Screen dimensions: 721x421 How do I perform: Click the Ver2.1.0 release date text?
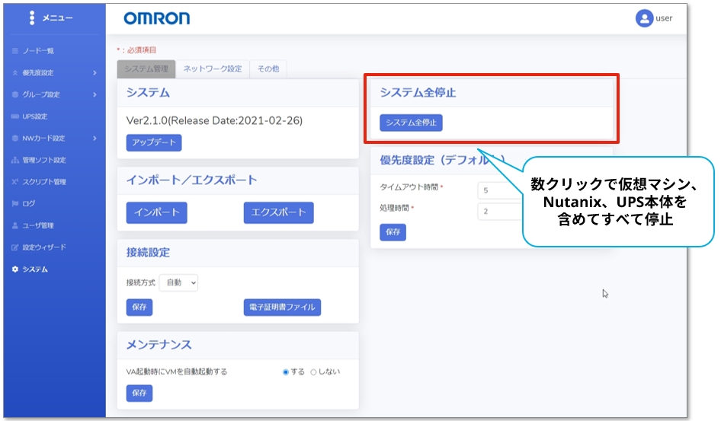click(x=214, y=121)
